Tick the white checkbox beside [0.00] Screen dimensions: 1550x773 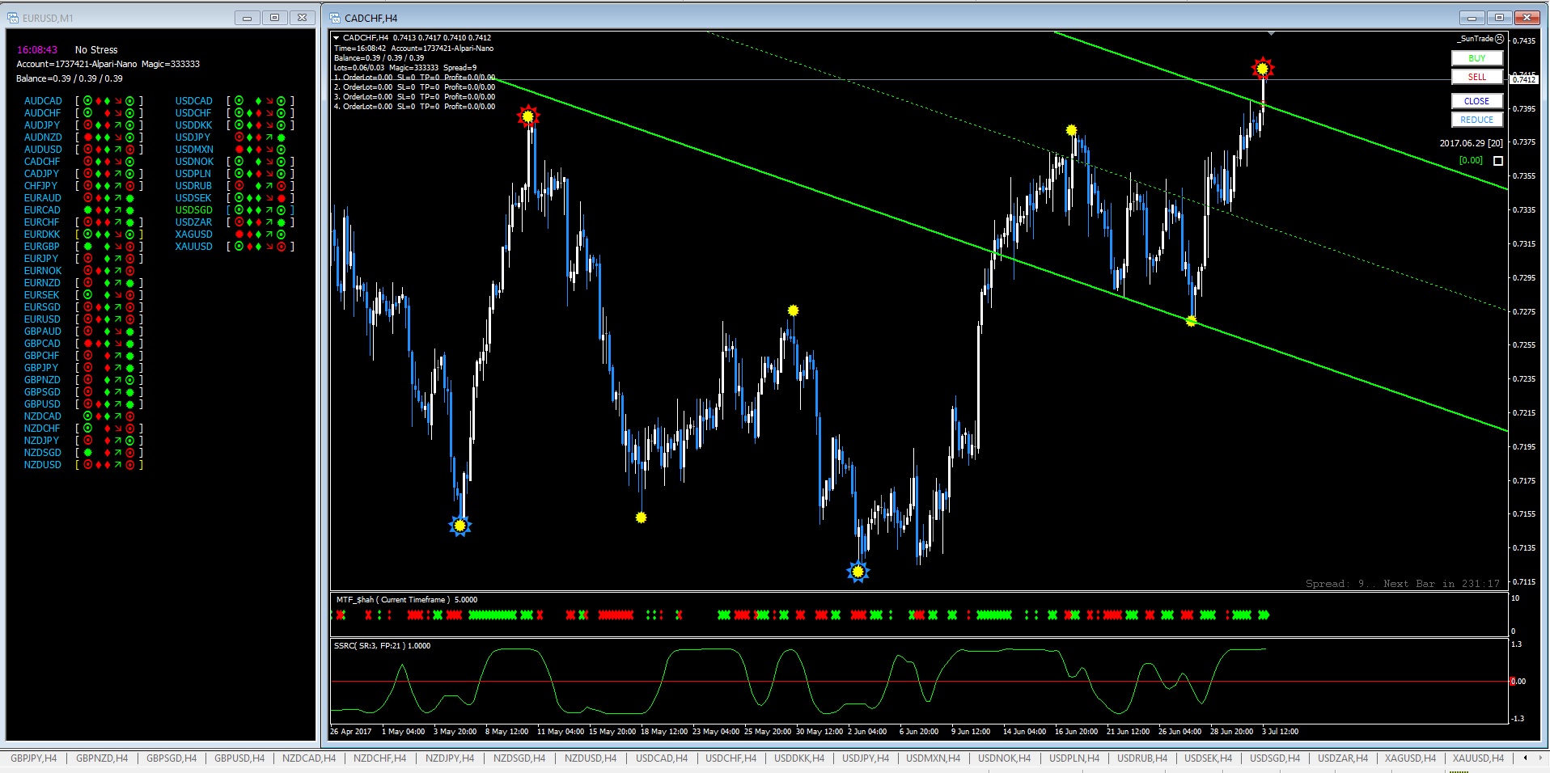pos(1497,161)
